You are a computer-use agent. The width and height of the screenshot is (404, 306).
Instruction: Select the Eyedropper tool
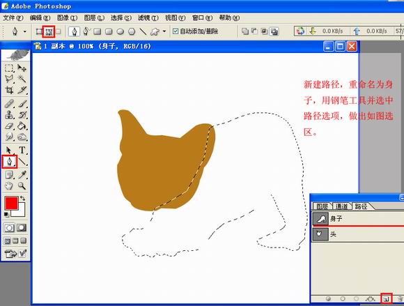(x=22, y=175)
